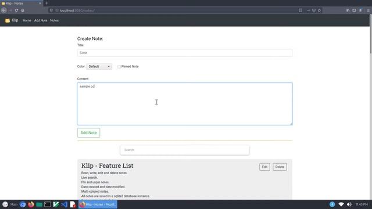Click the Search notes field
The image size is (372, 209).
coord(185,150)
